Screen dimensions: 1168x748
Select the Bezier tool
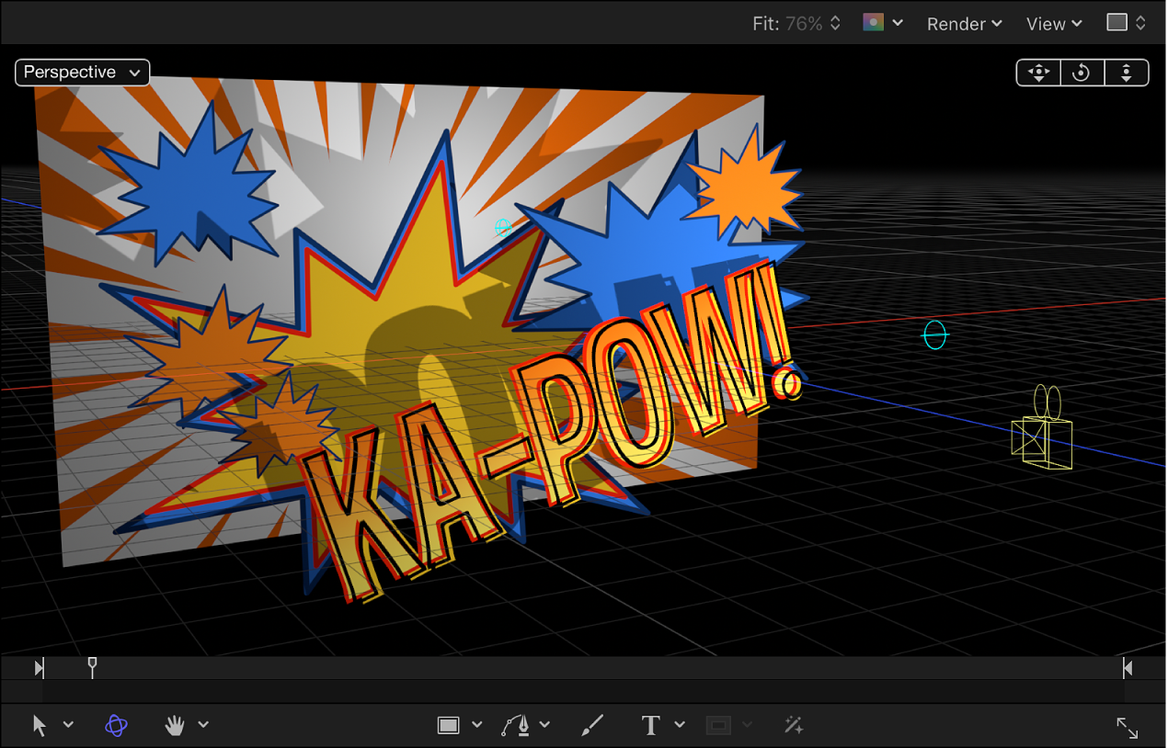point(518,725)
